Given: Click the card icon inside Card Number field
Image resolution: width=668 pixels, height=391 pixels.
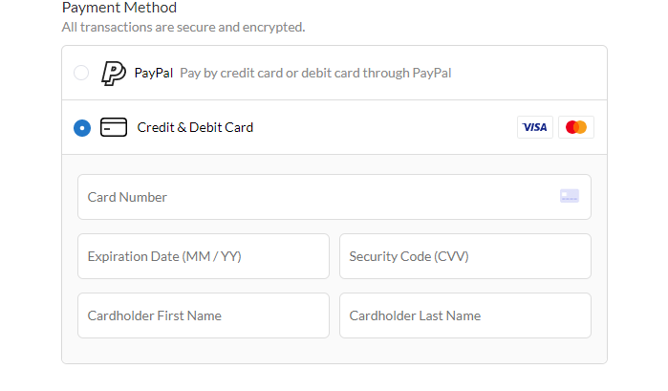Looking at the screenshot, I should point(570,196).
